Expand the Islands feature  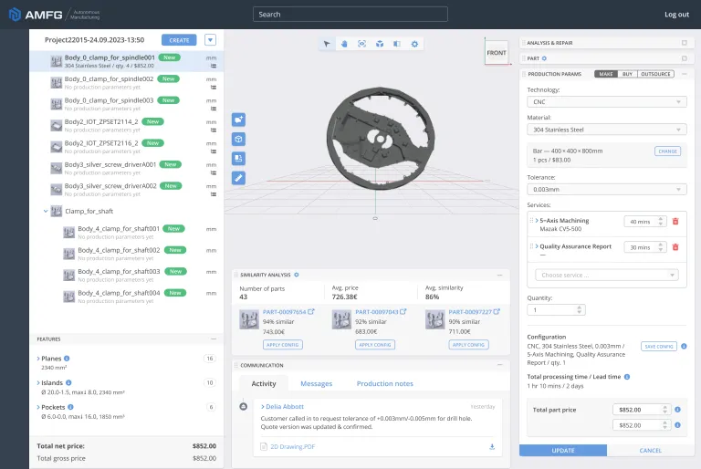point(38,382)
